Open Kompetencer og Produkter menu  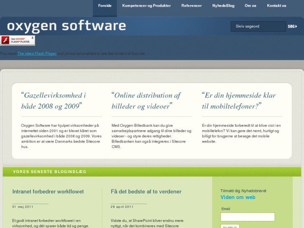pos(146,5)
